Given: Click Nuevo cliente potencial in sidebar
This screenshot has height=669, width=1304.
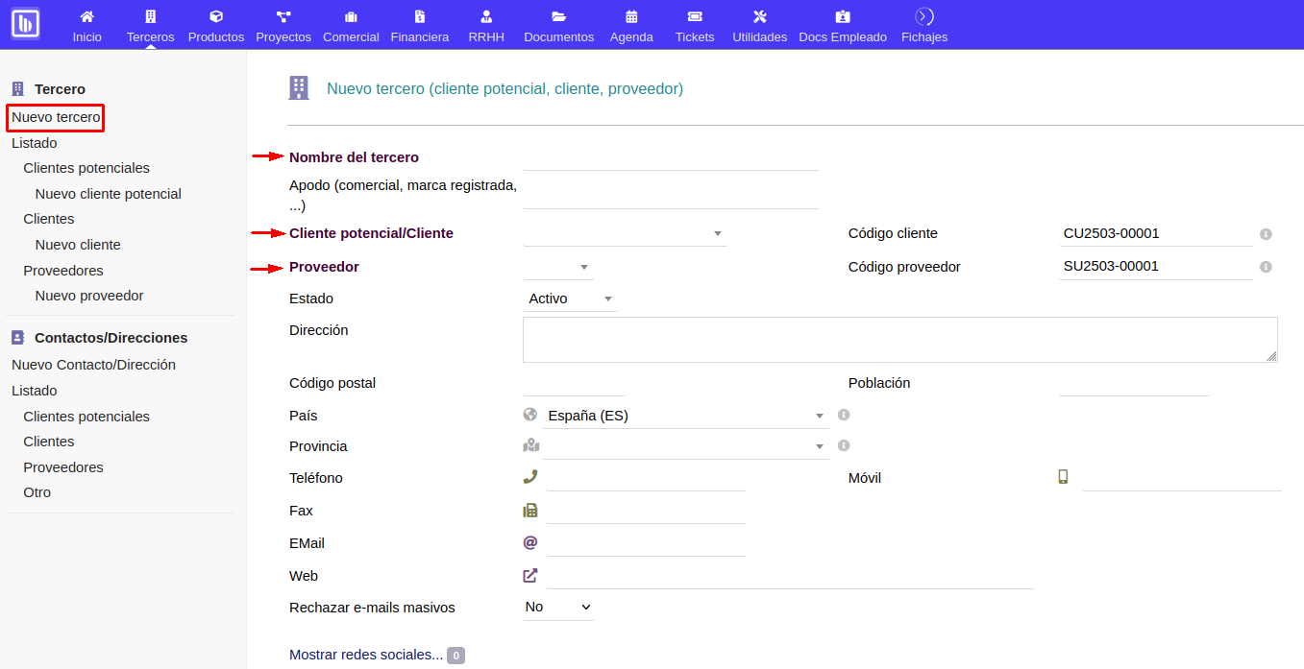Looking at the screenshot, I should point(108,194).
